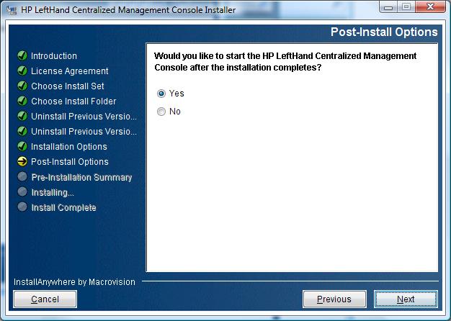The width and height of the screenshot is (451, 321).
Task: Click the yellow arrow beside Post-Install Options
Action: pos(22,161)
